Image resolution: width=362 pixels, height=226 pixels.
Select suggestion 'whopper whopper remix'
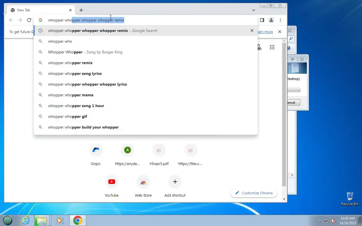(x=146, y=63)
